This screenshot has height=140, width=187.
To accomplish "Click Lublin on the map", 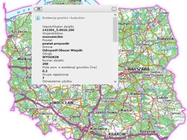I will click(x=163, y=97).
